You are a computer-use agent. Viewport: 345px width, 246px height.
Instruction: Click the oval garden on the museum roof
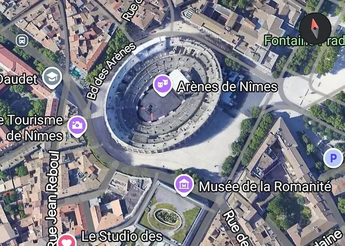pos(168,217)
